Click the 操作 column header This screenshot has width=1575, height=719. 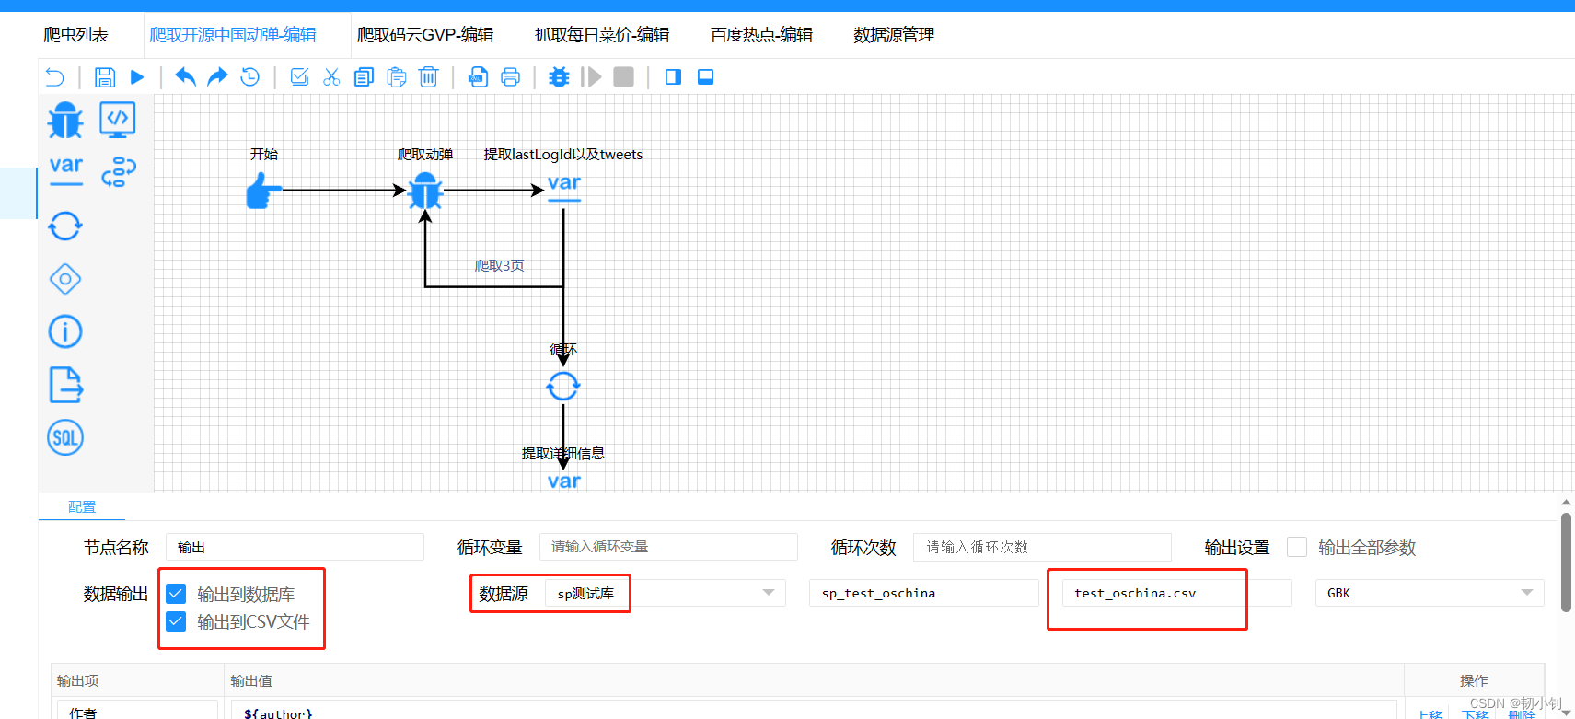(x=1474, y=680)
